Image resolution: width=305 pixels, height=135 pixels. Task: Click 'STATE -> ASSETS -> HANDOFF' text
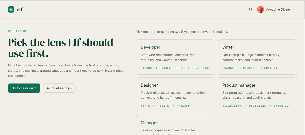165,106
